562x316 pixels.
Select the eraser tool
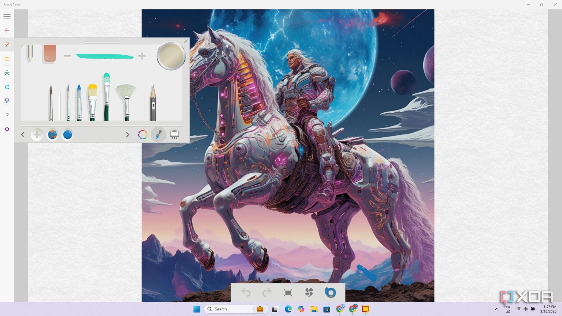tap(49, 54)
